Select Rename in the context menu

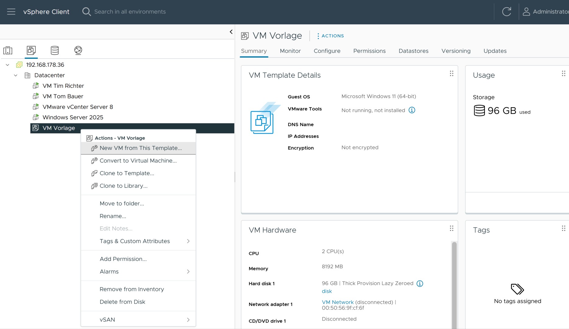[138, 216]
